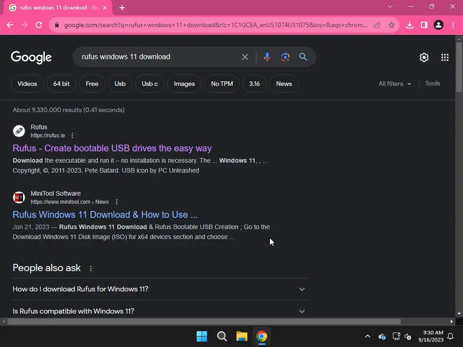Open People also ask options menu
463x347 pixels.
click(x=90, y=268)
